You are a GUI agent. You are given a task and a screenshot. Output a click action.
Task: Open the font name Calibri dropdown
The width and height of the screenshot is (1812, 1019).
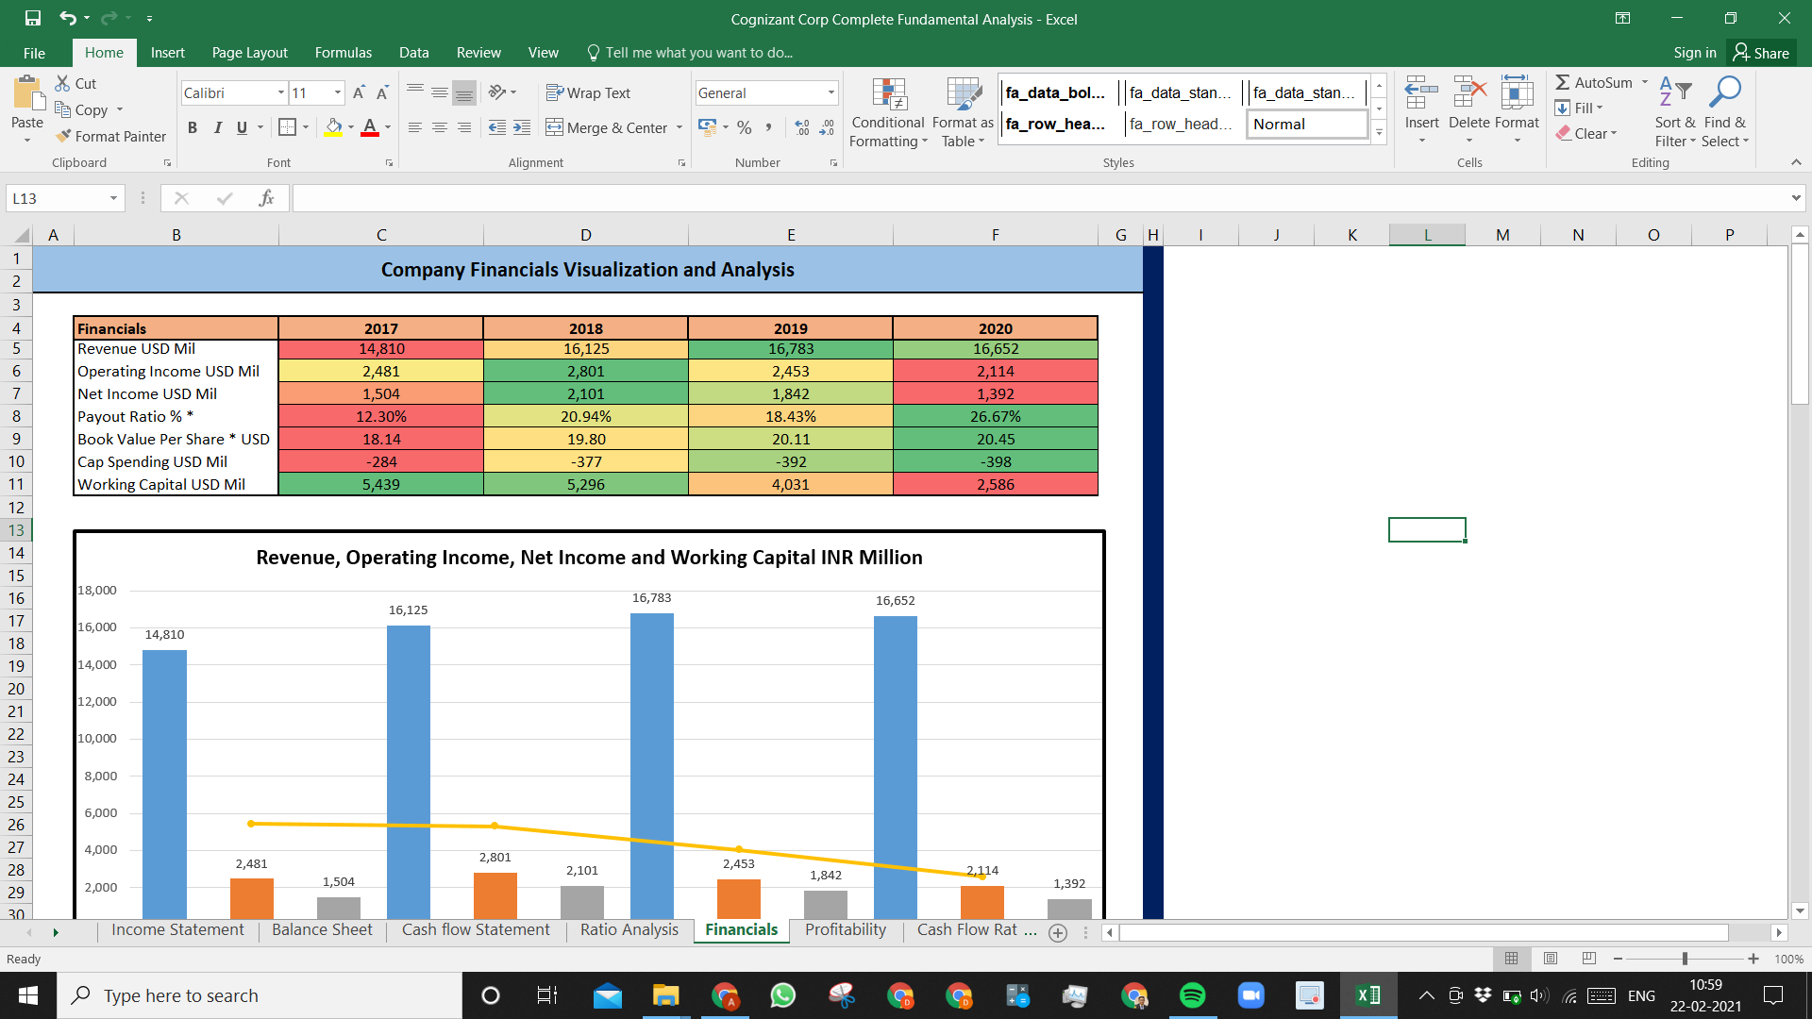[281, 92]
